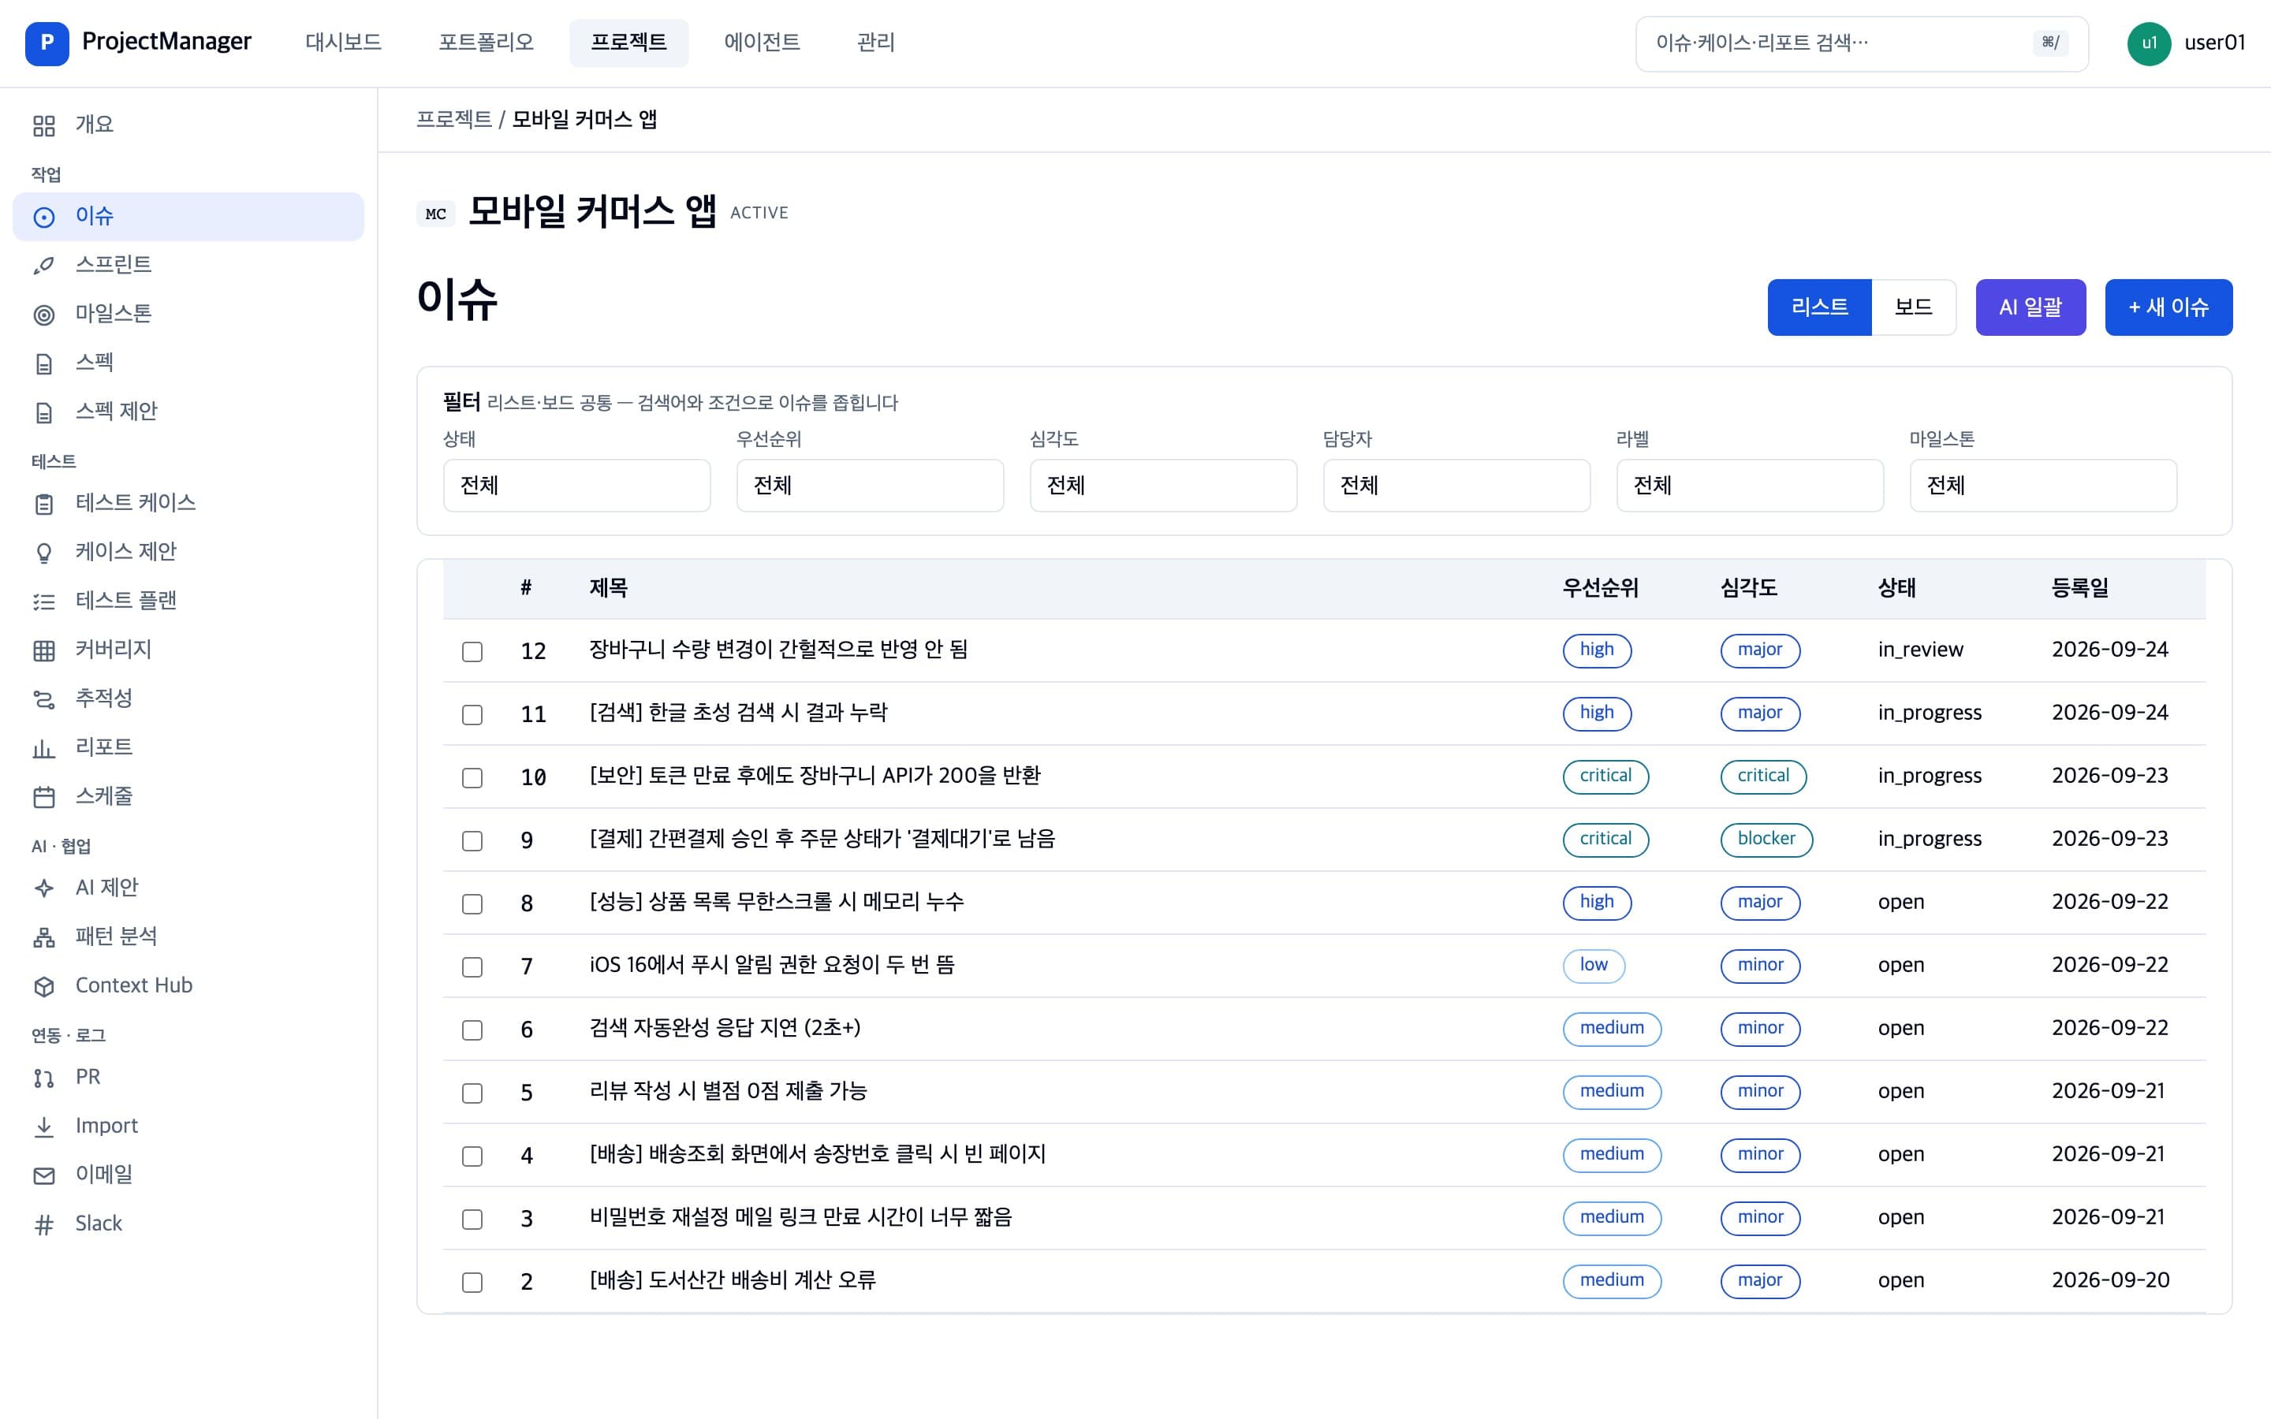Viewport: 2271px width, 1419px height.
Task: Open Import download icon
Action: click(x=44, y=1127)
